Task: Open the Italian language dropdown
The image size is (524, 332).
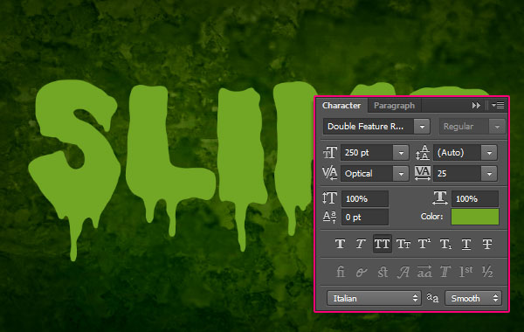Action: 374,298
